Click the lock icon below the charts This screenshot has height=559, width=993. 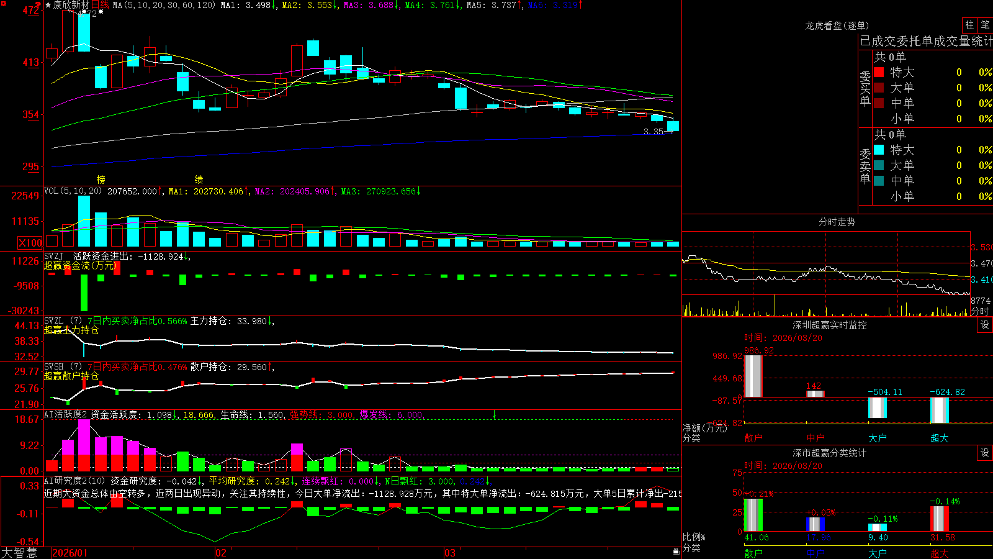coord(676,551)
